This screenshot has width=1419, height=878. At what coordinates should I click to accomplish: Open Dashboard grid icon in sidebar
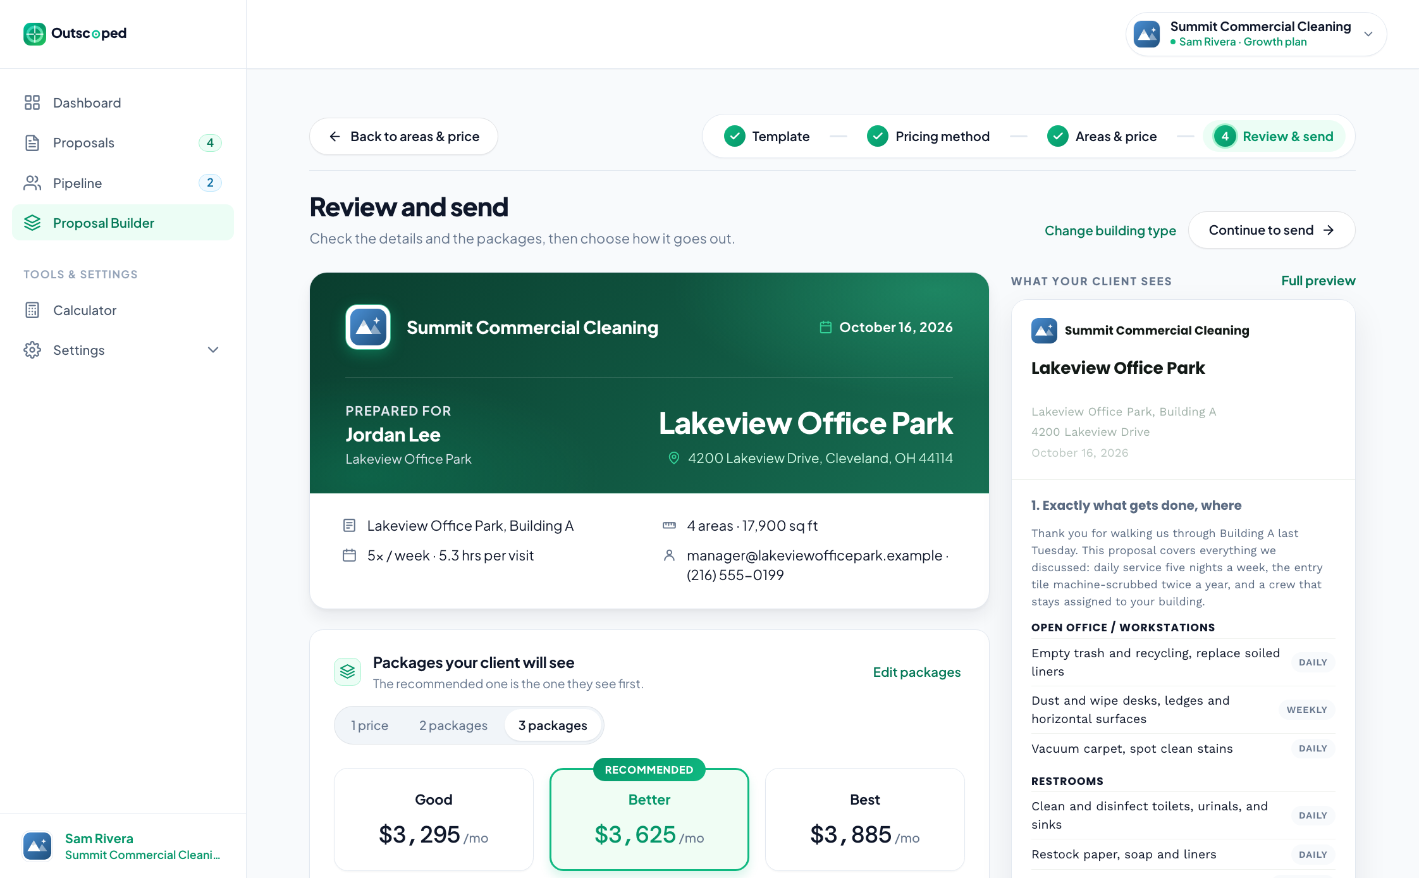pyautogui.click(x=32, y=102)
